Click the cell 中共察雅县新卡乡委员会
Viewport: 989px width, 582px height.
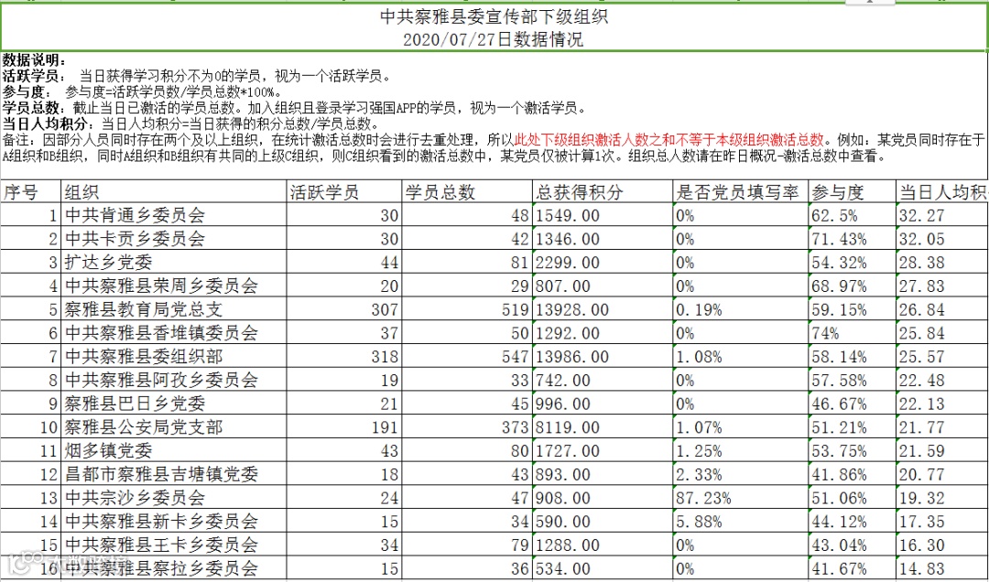click(174, 522)
